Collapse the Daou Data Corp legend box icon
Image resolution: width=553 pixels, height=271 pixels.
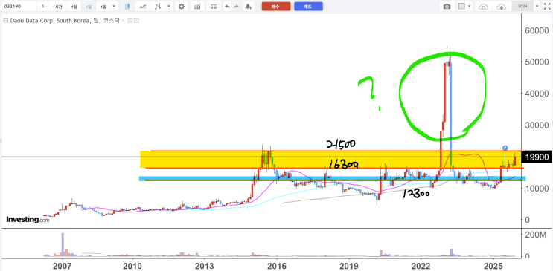(5, 21)
